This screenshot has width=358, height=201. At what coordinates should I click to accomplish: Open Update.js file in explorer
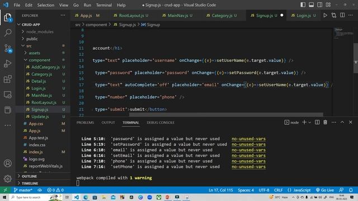click(x=40, y=117)
